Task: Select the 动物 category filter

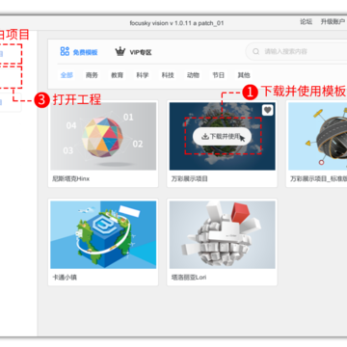Action: coord(193,75)
